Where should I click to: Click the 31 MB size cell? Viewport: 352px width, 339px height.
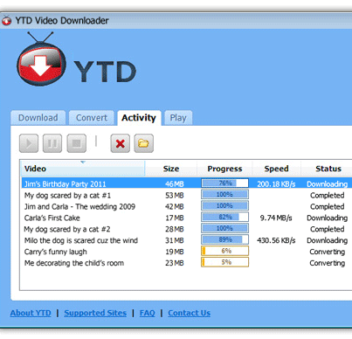point(175,240)
